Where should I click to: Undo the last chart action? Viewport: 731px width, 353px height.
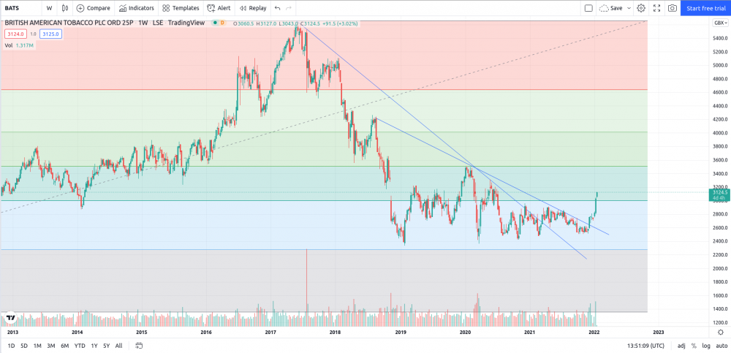278,8
